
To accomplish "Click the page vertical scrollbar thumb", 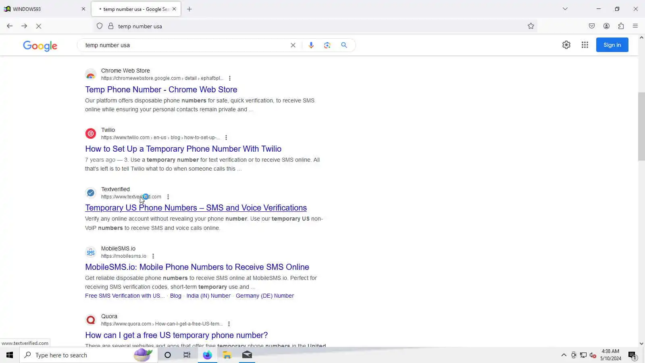I will tap(641, 127).
